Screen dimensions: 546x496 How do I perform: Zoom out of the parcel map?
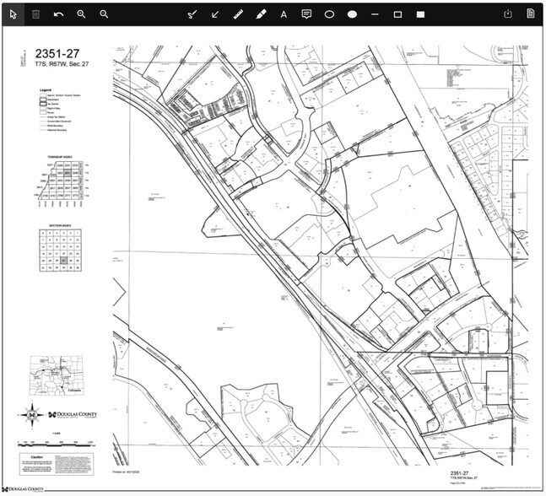[x=104, y=13]
